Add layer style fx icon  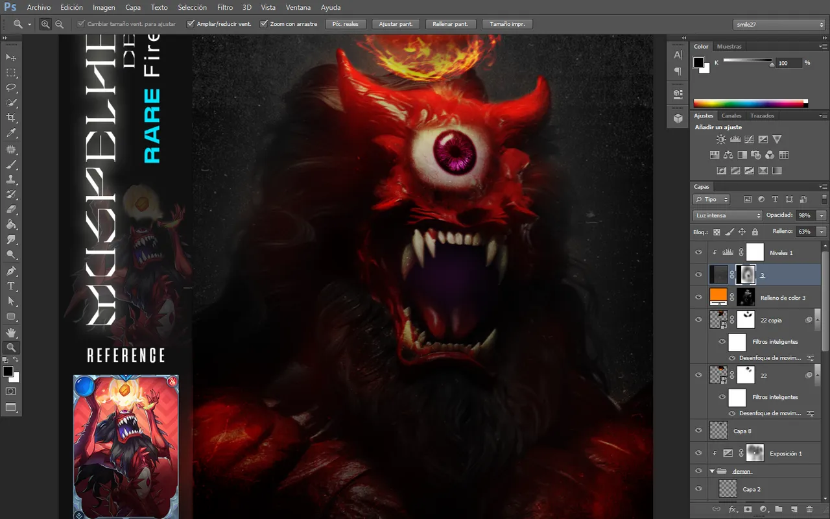tap(733, 510)
